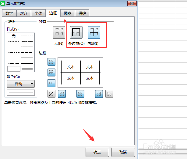Open the 数字 tab
Image resolution: width=187 pixels, height=159 pixels.
pyautogui.click(x=9, y=13)
